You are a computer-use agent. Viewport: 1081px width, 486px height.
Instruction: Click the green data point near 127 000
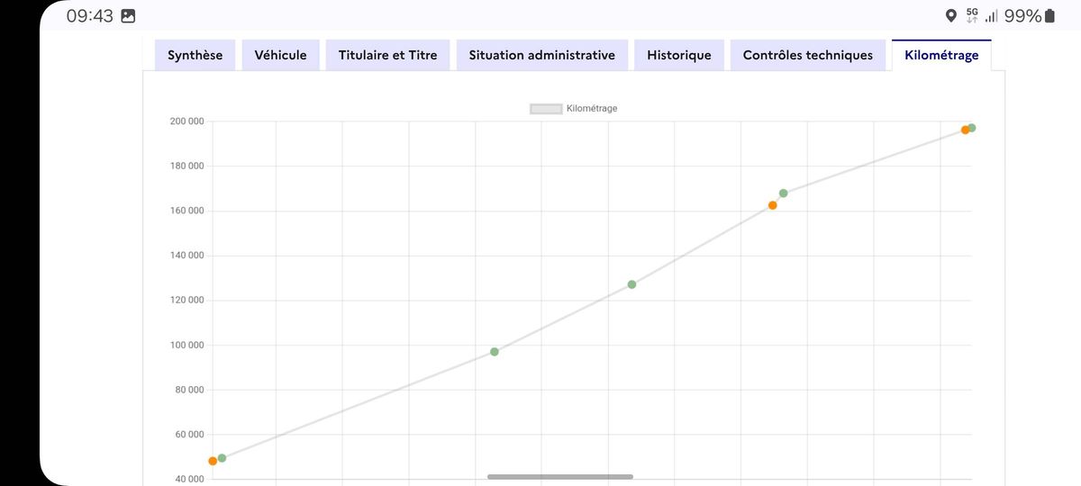coord(631,284)
